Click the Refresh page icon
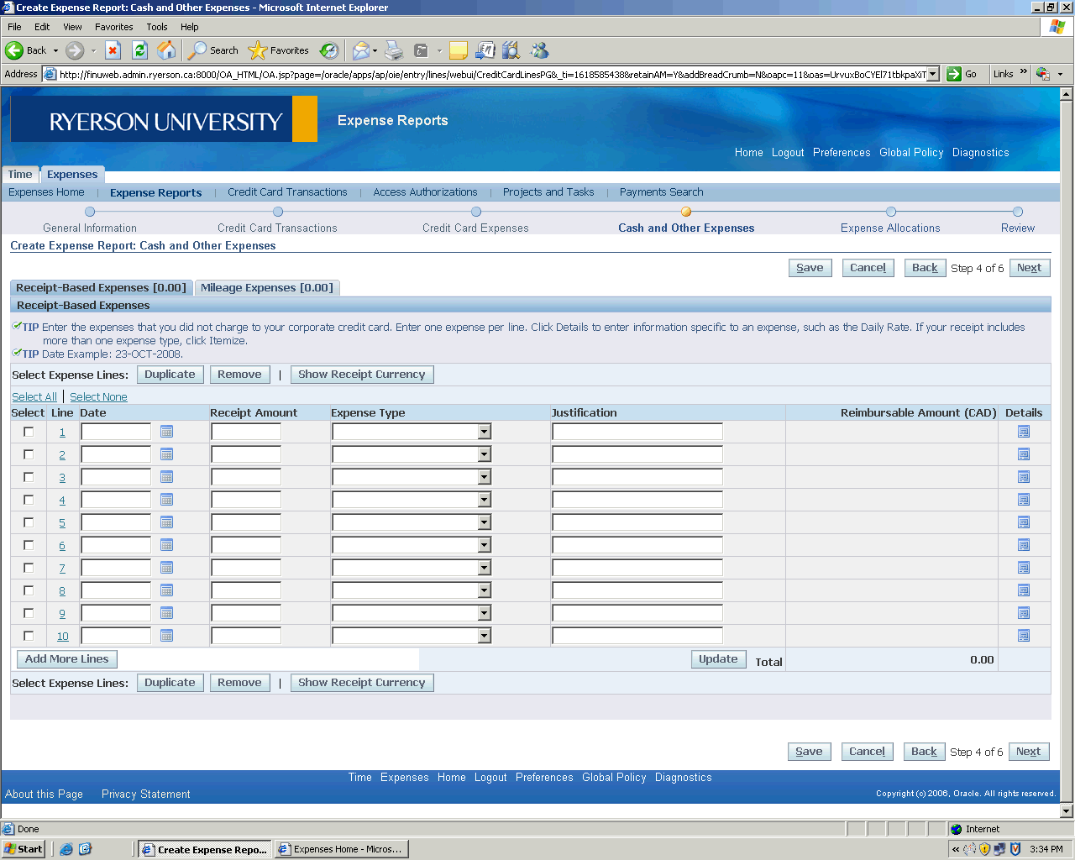Image resolution: width=1075 pixels, height=860 pixels. click(x=140, y=50)
